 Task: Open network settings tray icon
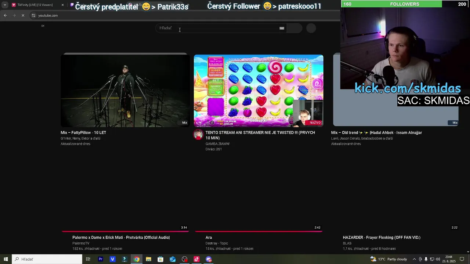432,259
